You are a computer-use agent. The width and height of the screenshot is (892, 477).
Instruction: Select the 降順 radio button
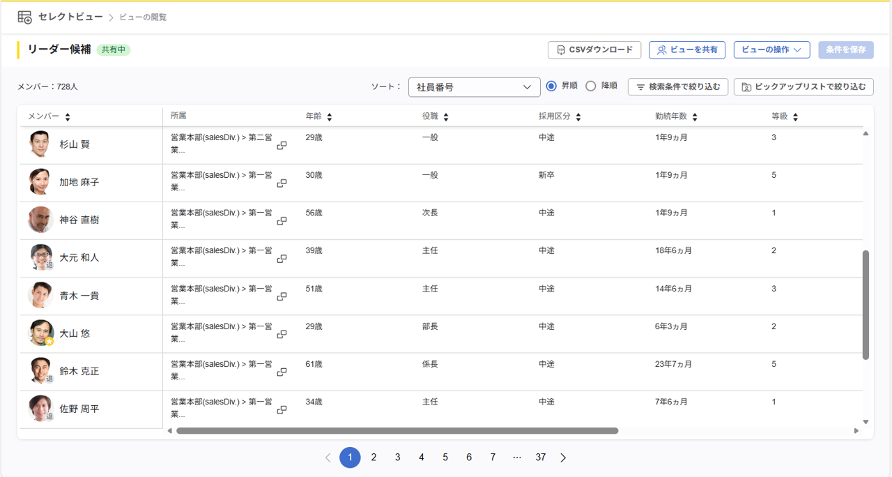pyautogui.click(x=591, y=86)
